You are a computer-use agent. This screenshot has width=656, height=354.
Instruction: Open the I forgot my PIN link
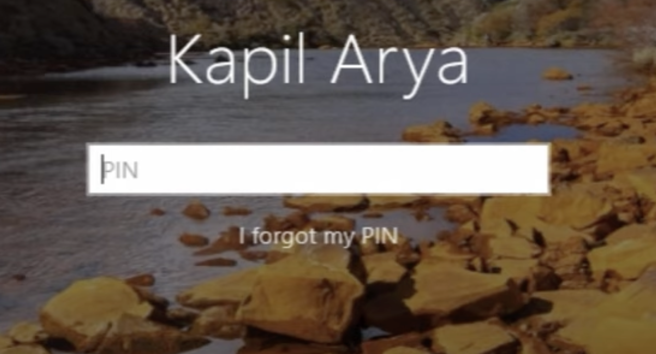318,236
